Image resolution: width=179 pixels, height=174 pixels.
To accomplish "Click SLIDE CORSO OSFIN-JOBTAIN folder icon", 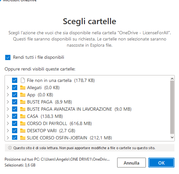I will click(x=23, y=138).
